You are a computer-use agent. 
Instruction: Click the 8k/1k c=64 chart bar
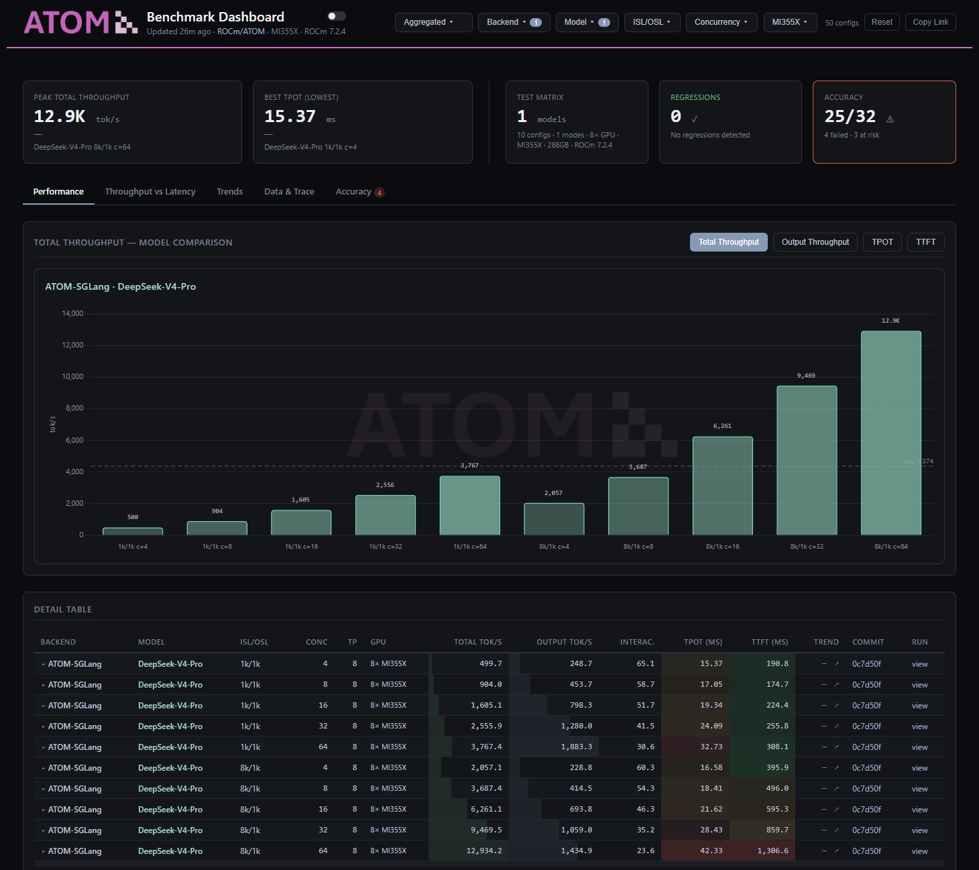click(890, 433)
